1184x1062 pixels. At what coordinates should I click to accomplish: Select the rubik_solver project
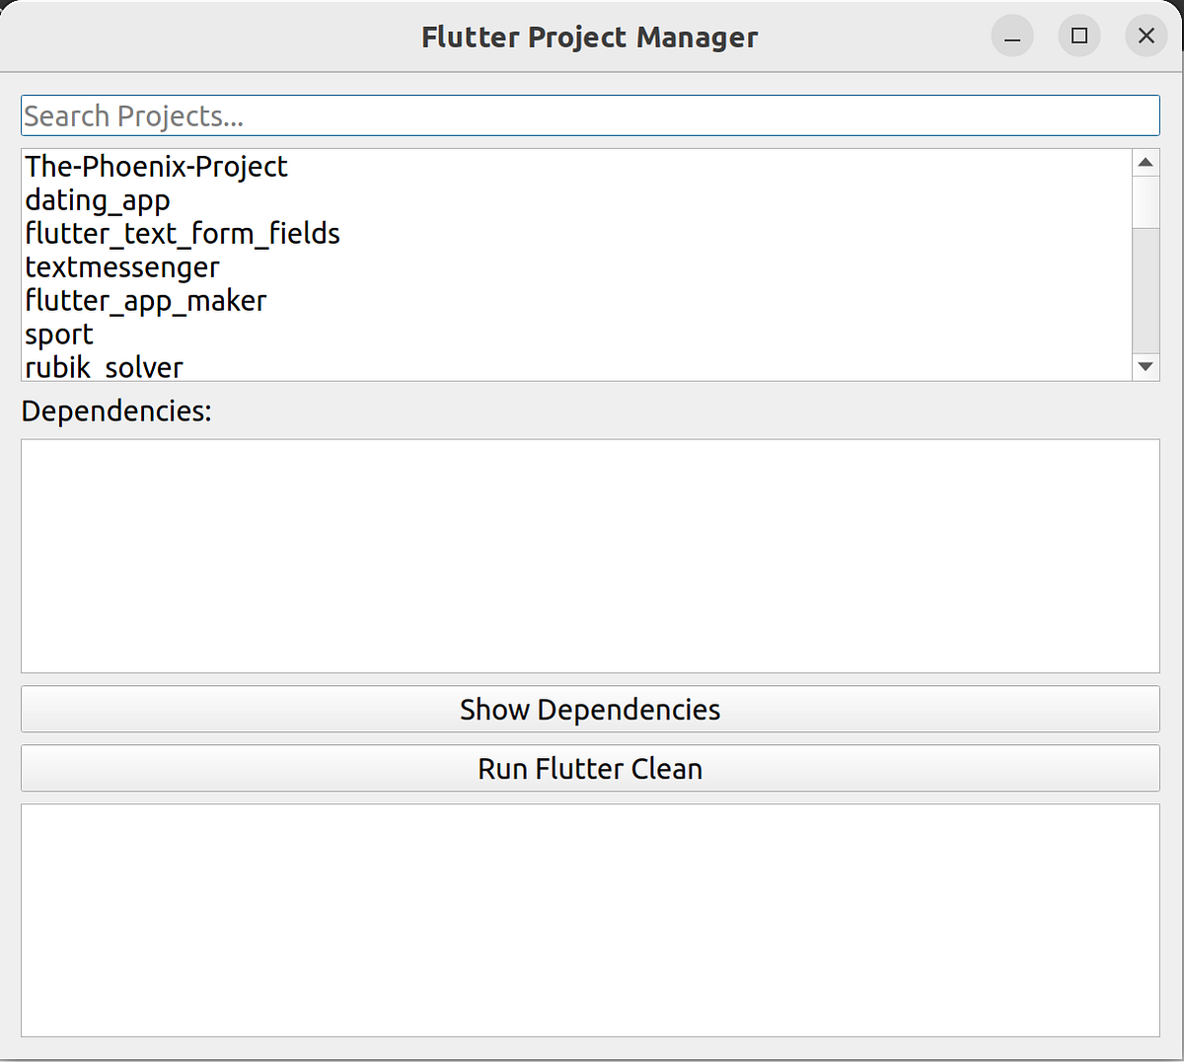coord(104,367)
